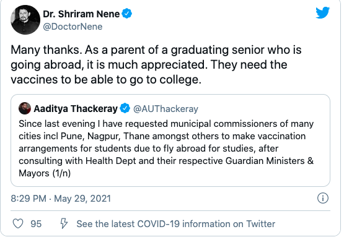This screenshot has height=237, width=344.
Task: Open Aaditya Thackeray's small avatar
Action: point(25,108)
